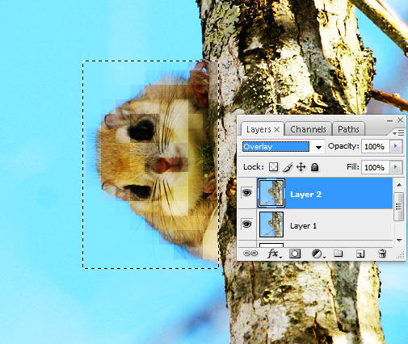Select the Layer 2 name
This screenshot has width=408, height=344.
click(x=305, y=195)
